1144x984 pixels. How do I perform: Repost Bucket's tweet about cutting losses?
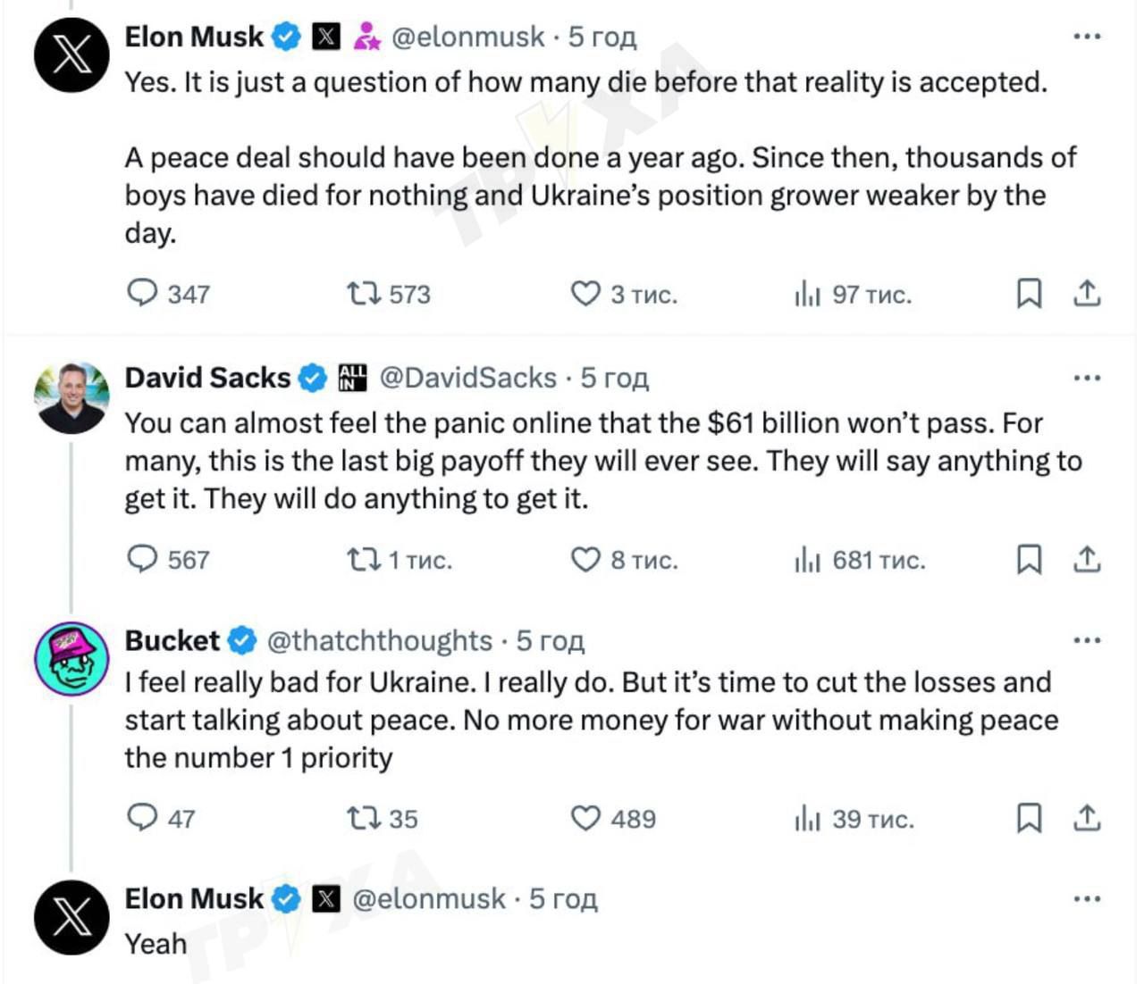[x=363, y=818]
